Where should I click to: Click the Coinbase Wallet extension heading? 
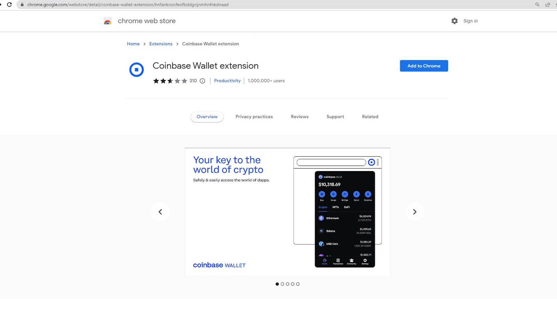pyautogui.click(x=205, y=66)
